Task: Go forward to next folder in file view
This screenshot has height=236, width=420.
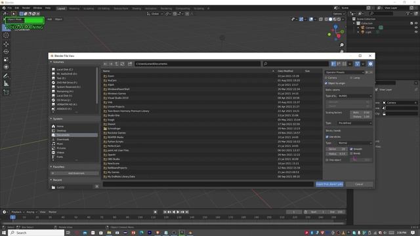Action: pos(111,64)
